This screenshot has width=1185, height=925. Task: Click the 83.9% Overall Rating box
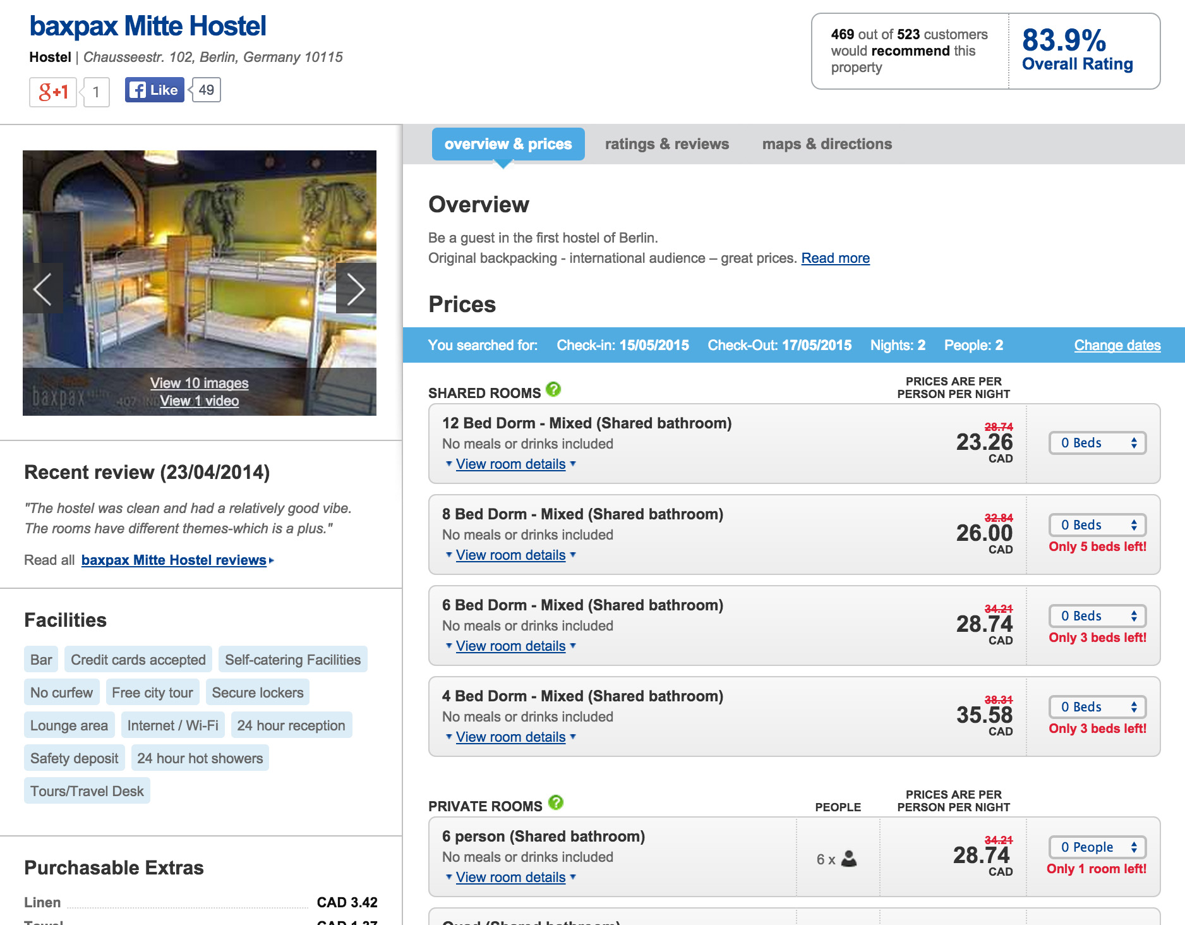1084,51
